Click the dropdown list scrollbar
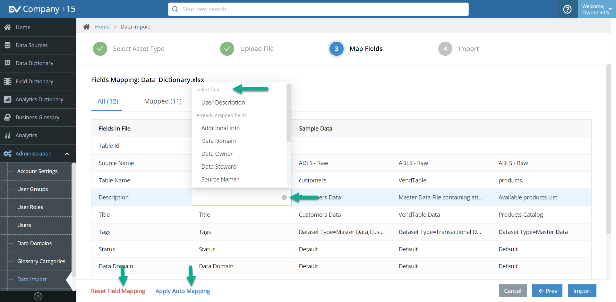This screenshot has width=616, height=302. pos(289,113)
